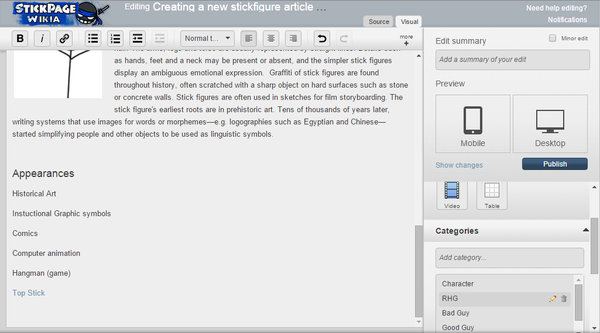600x333 pixels.
Task: Follow the Top Stick link
Action: click(x=28, y=293)
